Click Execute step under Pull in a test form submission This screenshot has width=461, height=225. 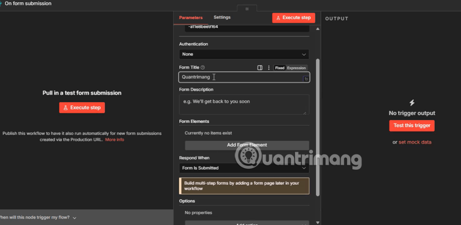tap(82, 107)
